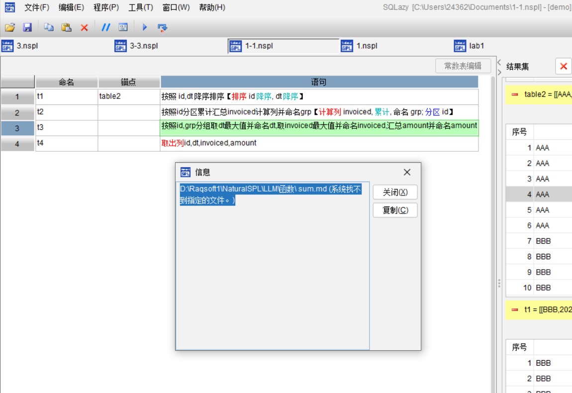Select row header number 2
The width and height of the screenshot is (572, 393).
[17, 113]
